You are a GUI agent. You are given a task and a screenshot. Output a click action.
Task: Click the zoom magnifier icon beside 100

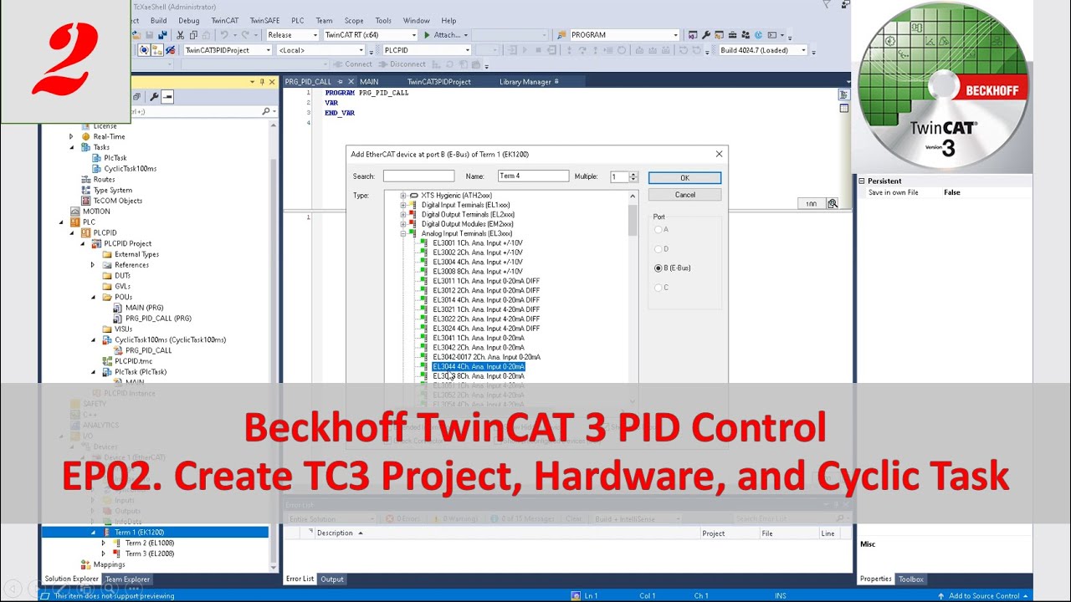point(833,204)
